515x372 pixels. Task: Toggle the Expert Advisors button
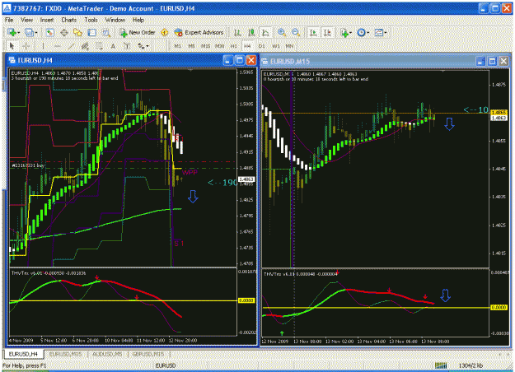click(x=199, y=32)
